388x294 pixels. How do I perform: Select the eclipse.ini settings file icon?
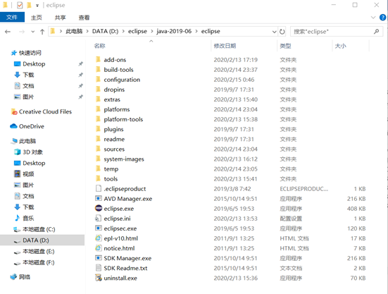point(99,219)
